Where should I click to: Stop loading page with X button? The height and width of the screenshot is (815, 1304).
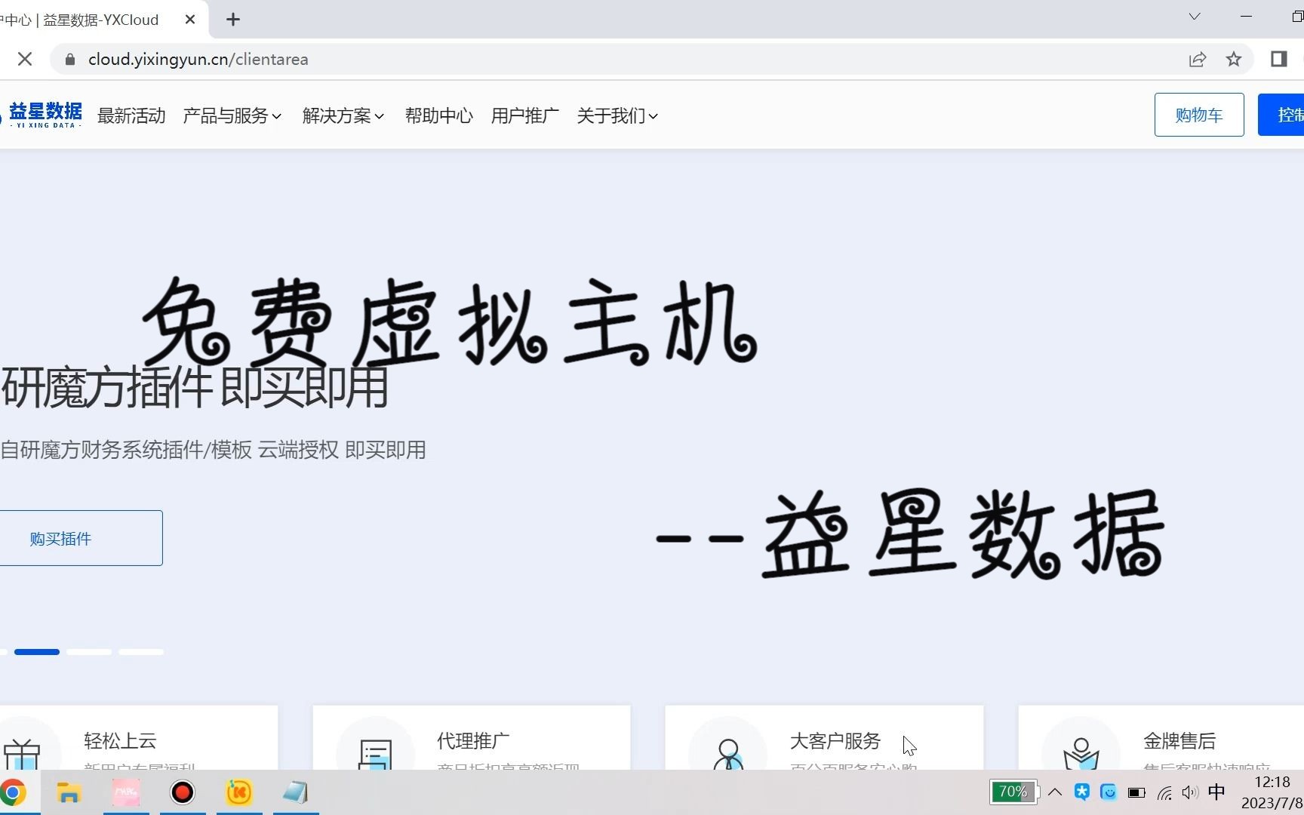[25, 59]
